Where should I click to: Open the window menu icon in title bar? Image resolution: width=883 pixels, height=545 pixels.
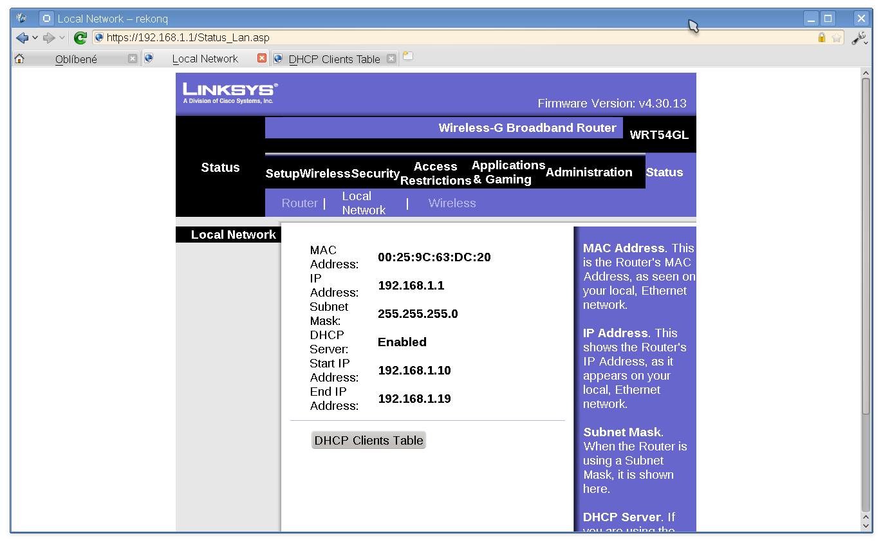click(x=22, y=19)
